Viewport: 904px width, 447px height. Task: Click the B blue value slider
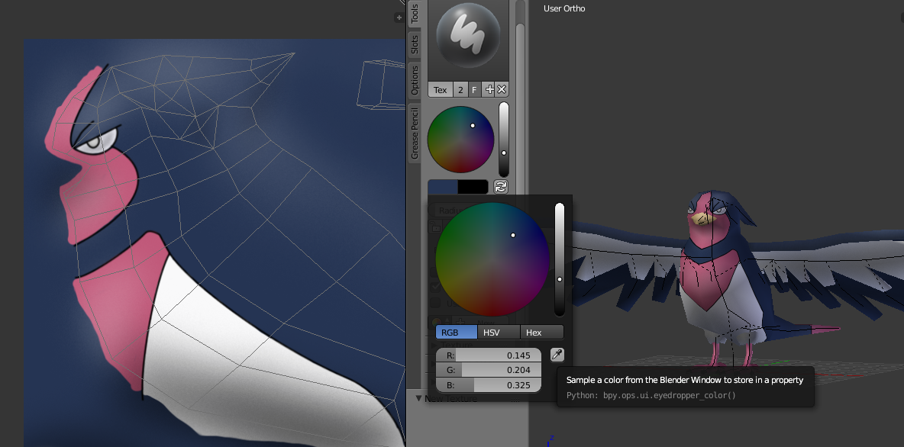point(489,384)
